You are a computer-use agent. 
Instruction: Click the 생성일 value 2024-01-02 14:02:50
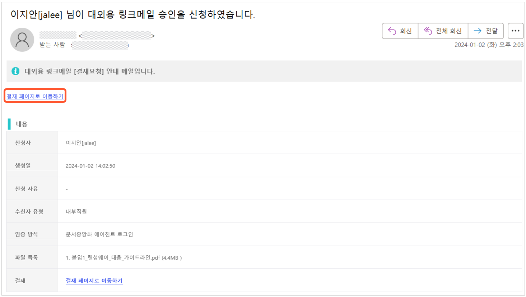click(90, 166)
